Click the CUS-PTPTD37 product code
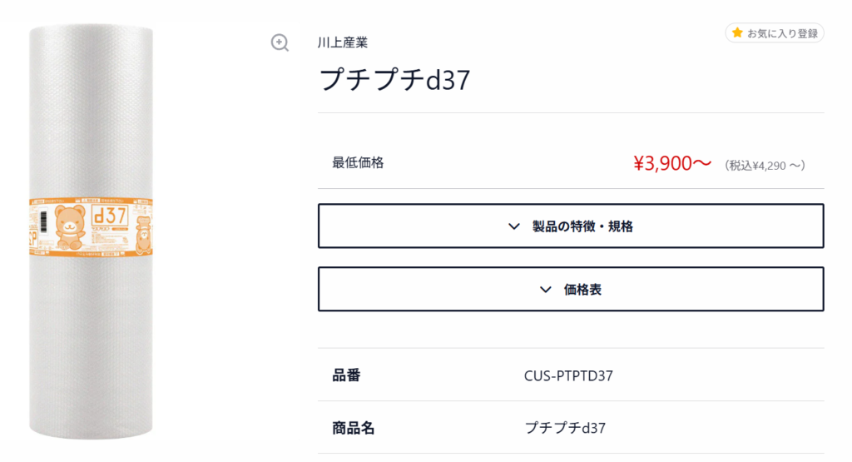This screenshot has width=852, height=462. 568,375
